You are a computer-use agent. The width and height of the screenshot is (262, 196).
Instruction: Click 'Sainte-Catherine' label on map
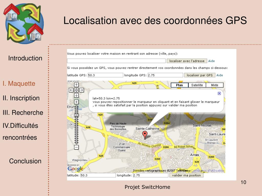pos(147,129)
